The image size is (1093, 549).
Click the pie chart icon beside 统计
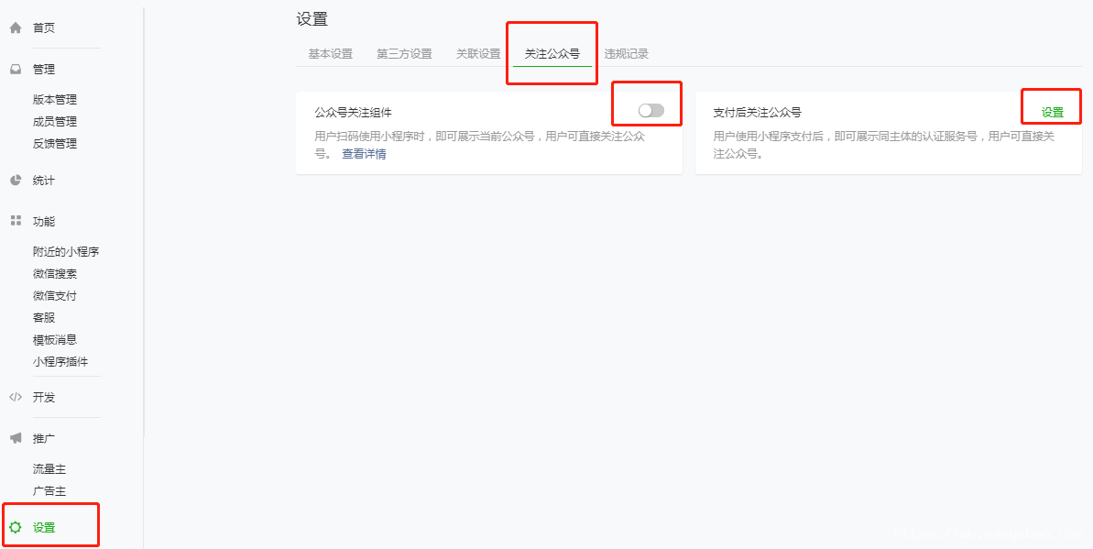tap(16, 180)
